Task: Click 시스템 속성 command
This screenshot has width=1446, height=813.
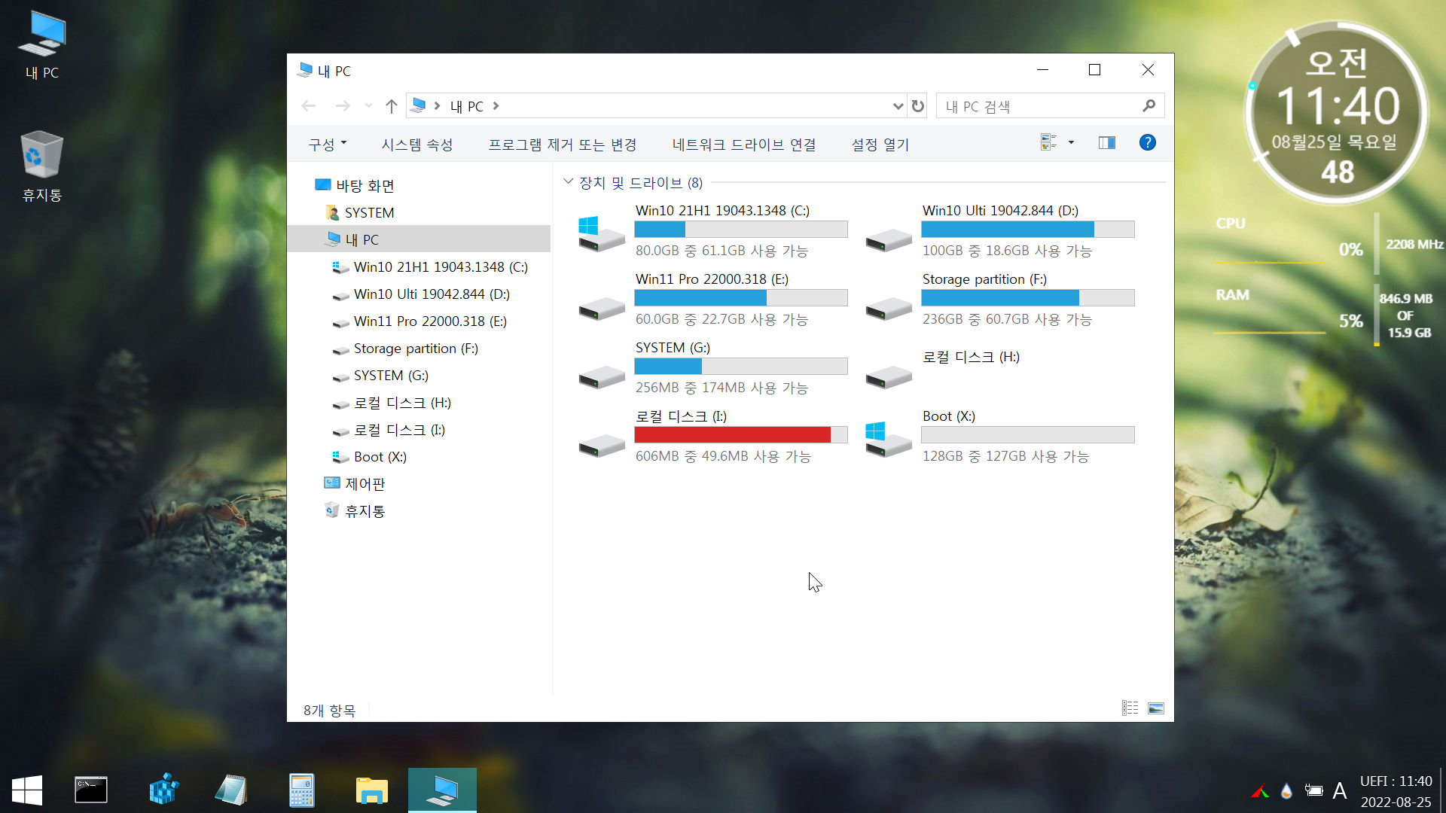Action: coord(417,144)
